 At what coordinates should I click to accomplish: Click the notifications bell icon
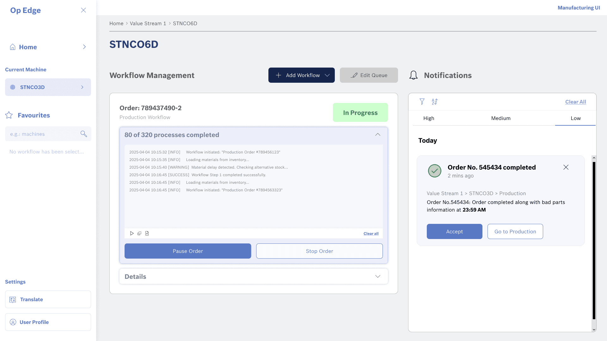tap(414, 75)
